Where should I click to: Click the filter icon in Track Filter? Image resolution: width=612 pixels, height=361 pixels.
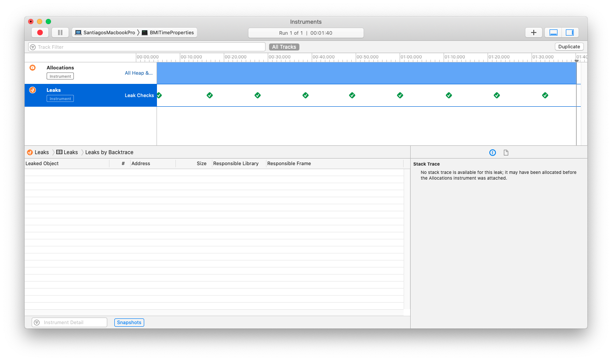(33, 47)
